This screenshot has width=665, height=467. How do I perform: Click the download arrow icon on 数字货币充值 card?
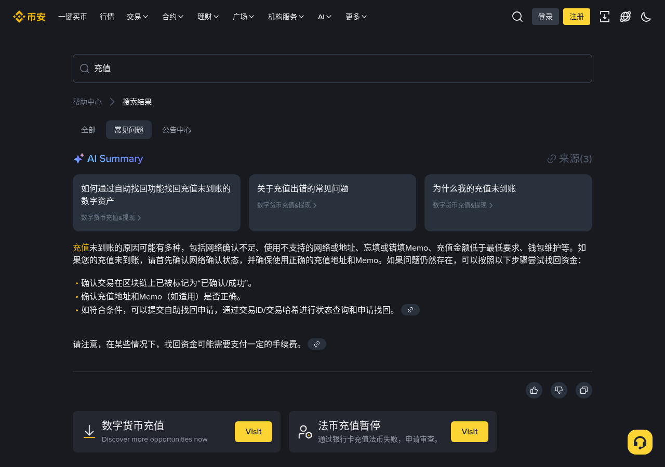[89, 432]
